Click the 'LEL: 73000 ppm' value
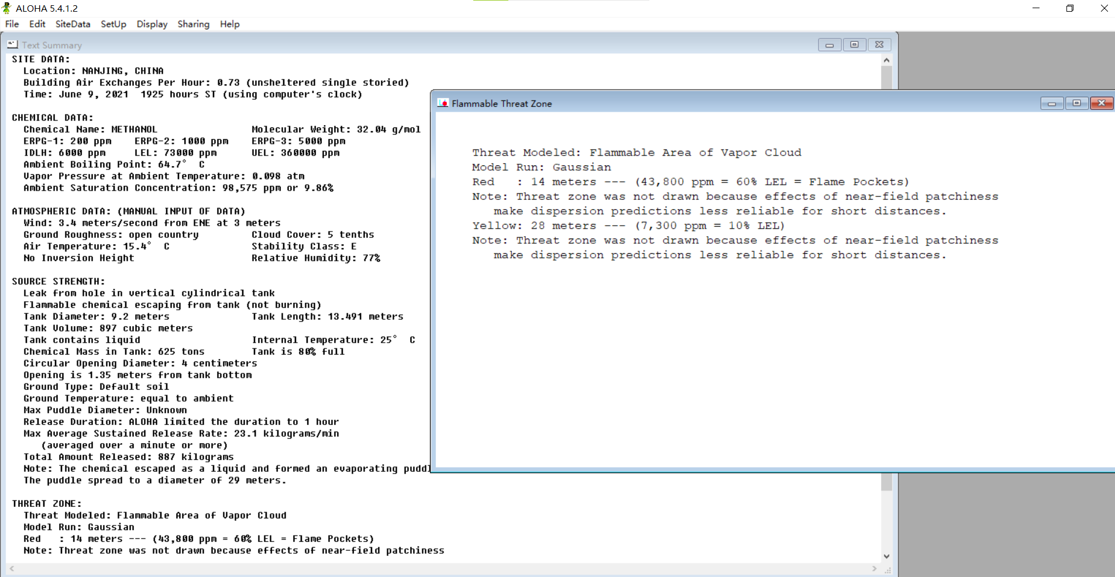This screenshot has width=1115, height=577. [x=175, y=153]
